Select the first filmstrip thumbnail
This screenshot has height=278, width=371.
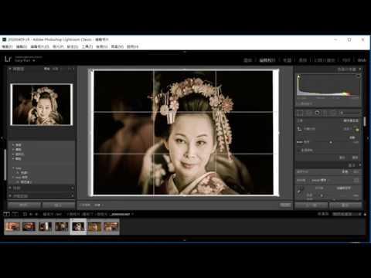(x=12, y=226)
